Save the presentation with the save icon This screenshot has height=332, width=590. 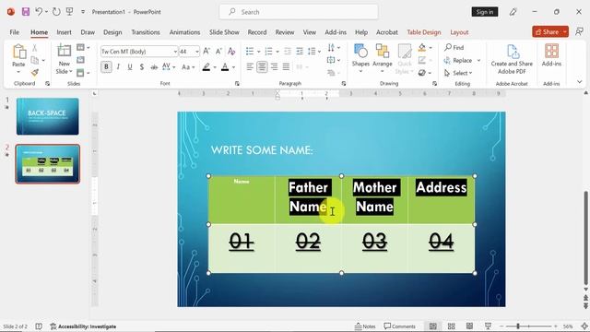point(26,12)
